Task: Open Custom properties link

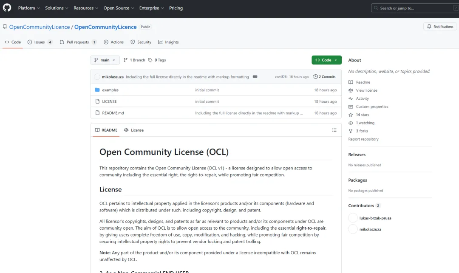Action: [372, 107]
